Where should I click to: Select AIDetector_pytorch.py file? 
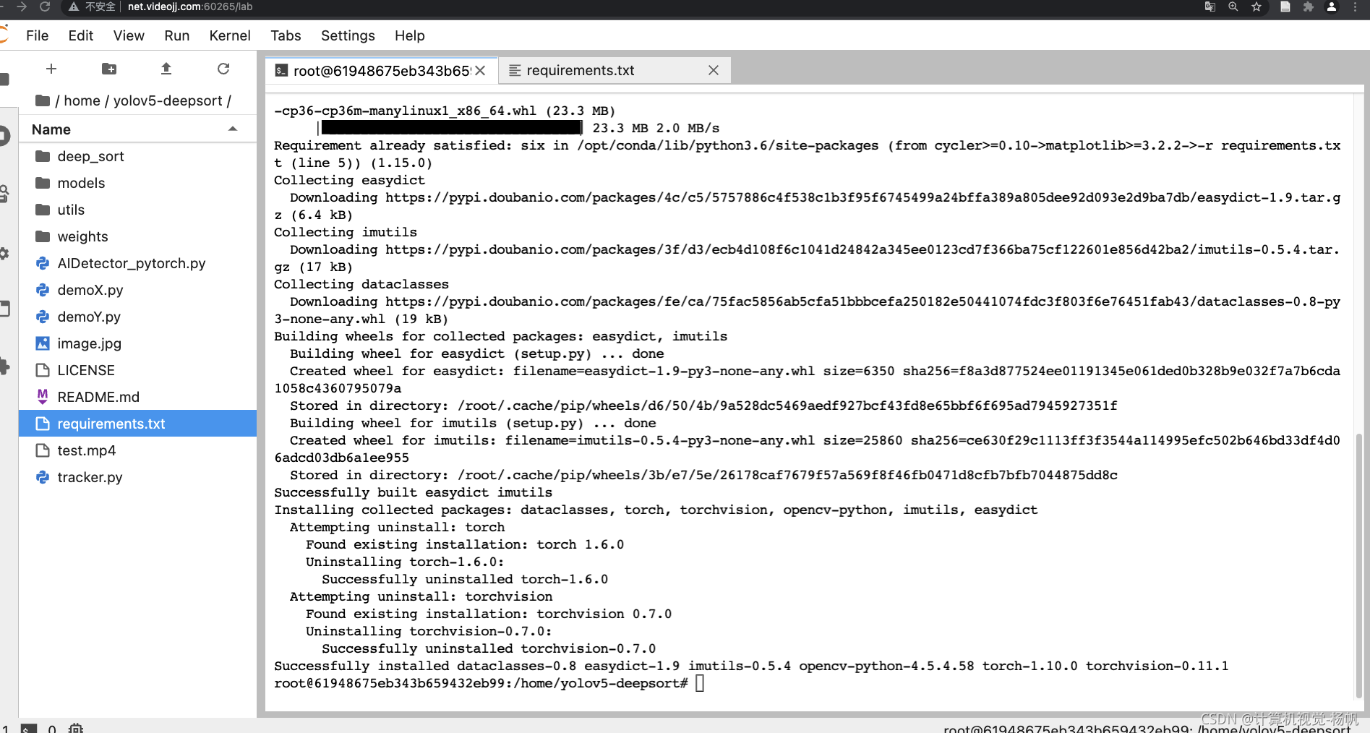[x=137, y=263]
